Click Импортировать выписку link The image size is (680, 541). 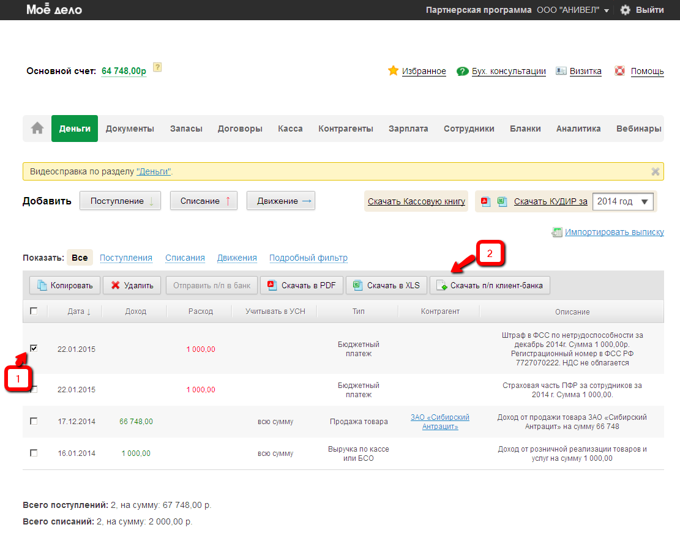pyautogui.click(x=614, y=233)
